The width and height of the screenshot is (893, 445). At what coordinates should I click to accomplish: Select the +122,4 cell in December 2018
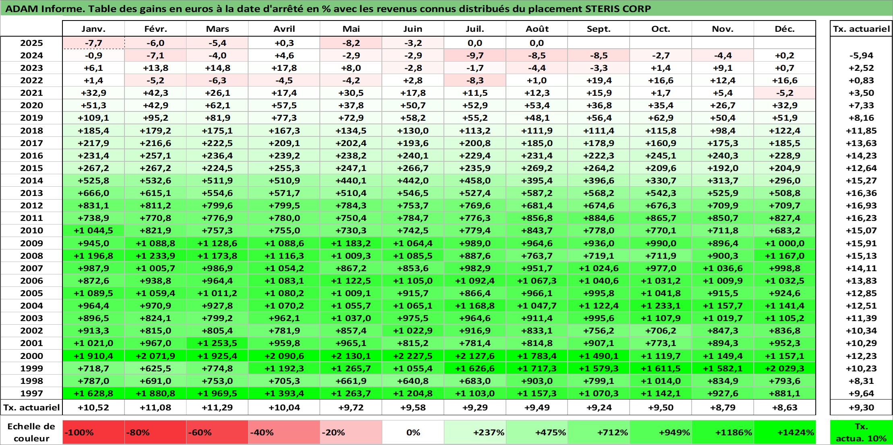coord(785,131)
